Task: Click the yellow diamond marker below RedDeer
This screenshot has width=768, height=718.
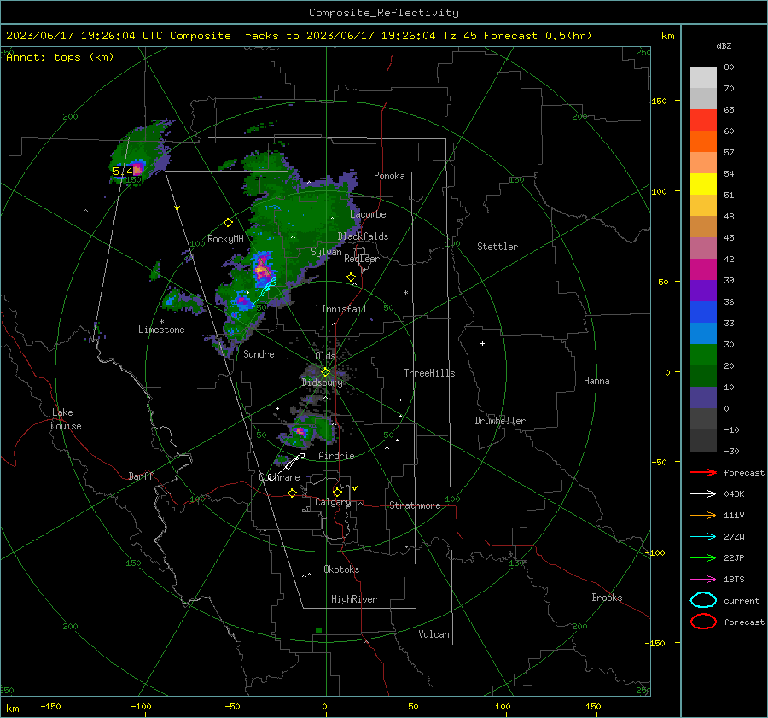Action: click(x=351, y=277)
